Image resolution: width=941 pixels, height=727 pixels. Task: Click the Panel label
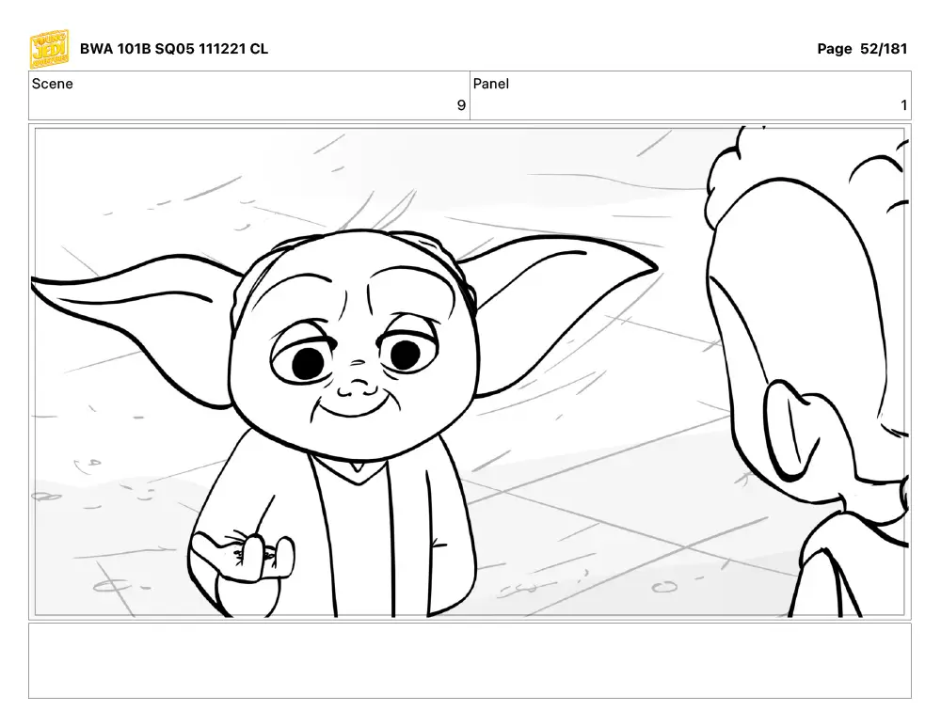(491, 84)
